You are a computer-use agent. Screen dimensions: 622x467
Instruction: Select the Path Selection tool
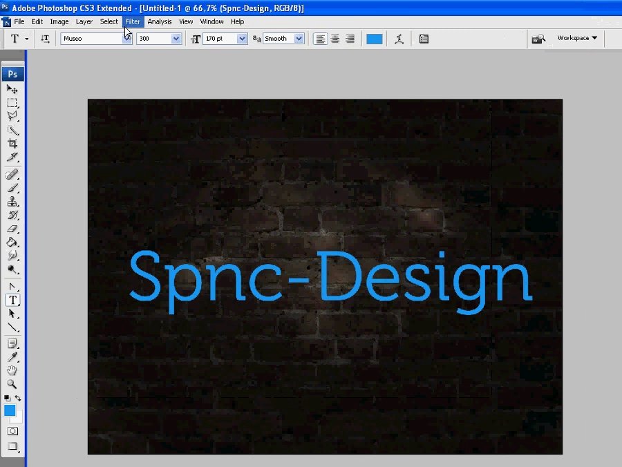(x=12, y=314)
